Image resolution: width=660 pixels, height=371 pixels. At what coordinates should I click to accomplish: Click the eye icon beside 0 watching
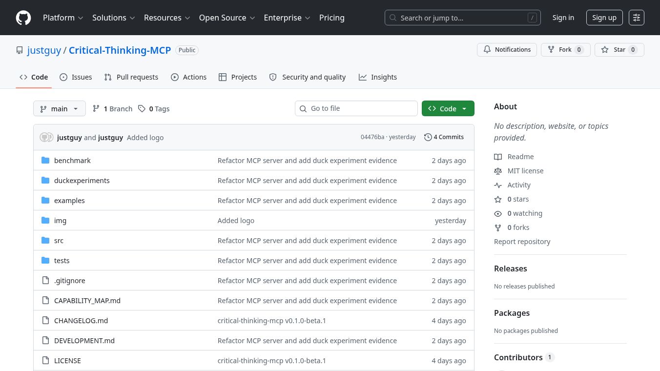point(498,213)
